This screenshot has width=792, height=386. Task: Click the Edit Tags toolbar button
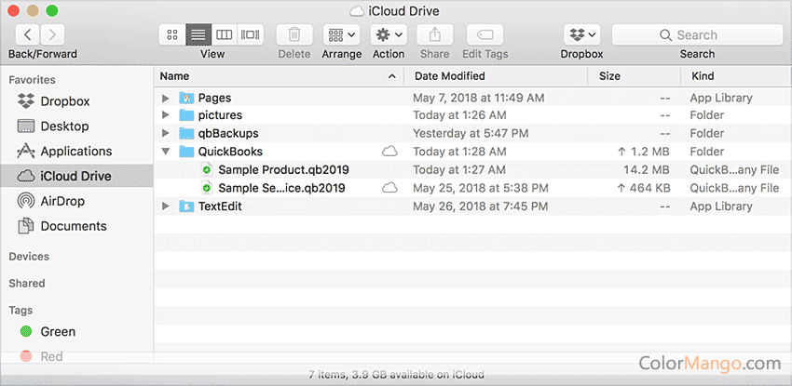pyautogui.click(x=485, y=34)
